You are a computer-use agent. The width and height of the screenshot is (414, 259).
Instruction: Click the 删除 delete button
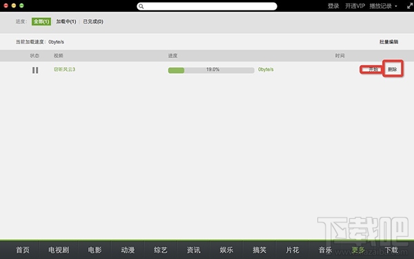(393, 69)
